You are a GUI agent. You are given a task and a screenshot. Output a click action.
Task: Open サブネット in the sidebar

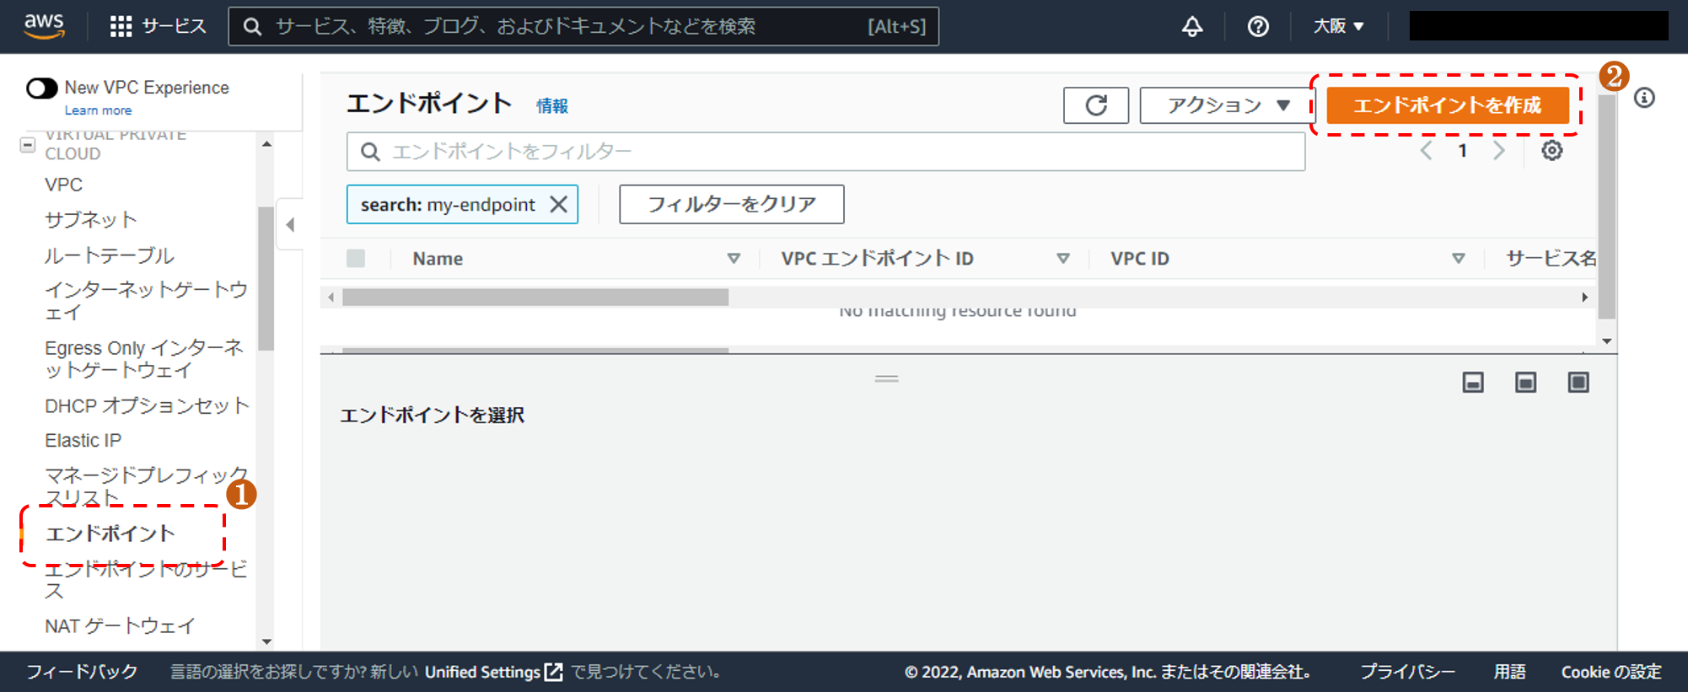click(90, 220)
